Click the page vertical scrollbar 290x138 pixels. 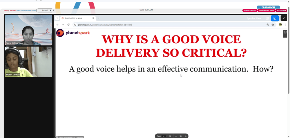click(289, 50)
